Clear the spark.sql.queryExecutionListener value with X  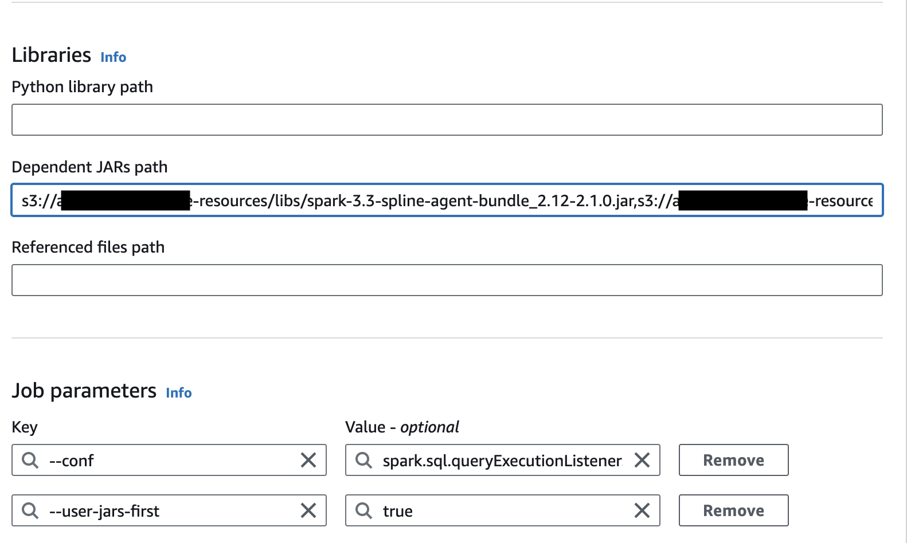pos(642,460)
